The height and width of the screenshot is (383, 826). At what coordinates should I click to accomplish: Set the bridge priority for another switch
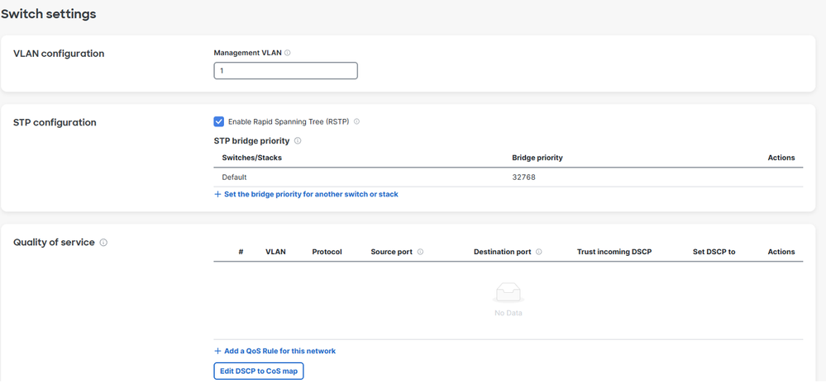[306, 195]
